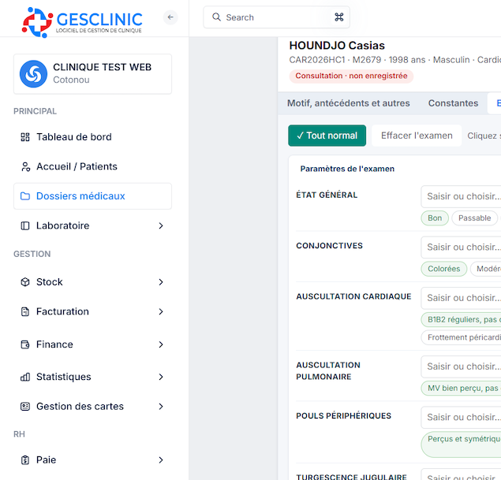Switch to the Constantes tab
Image resolution: width=501 pixels, height=480 pixels.
click(x=453, y=103)
